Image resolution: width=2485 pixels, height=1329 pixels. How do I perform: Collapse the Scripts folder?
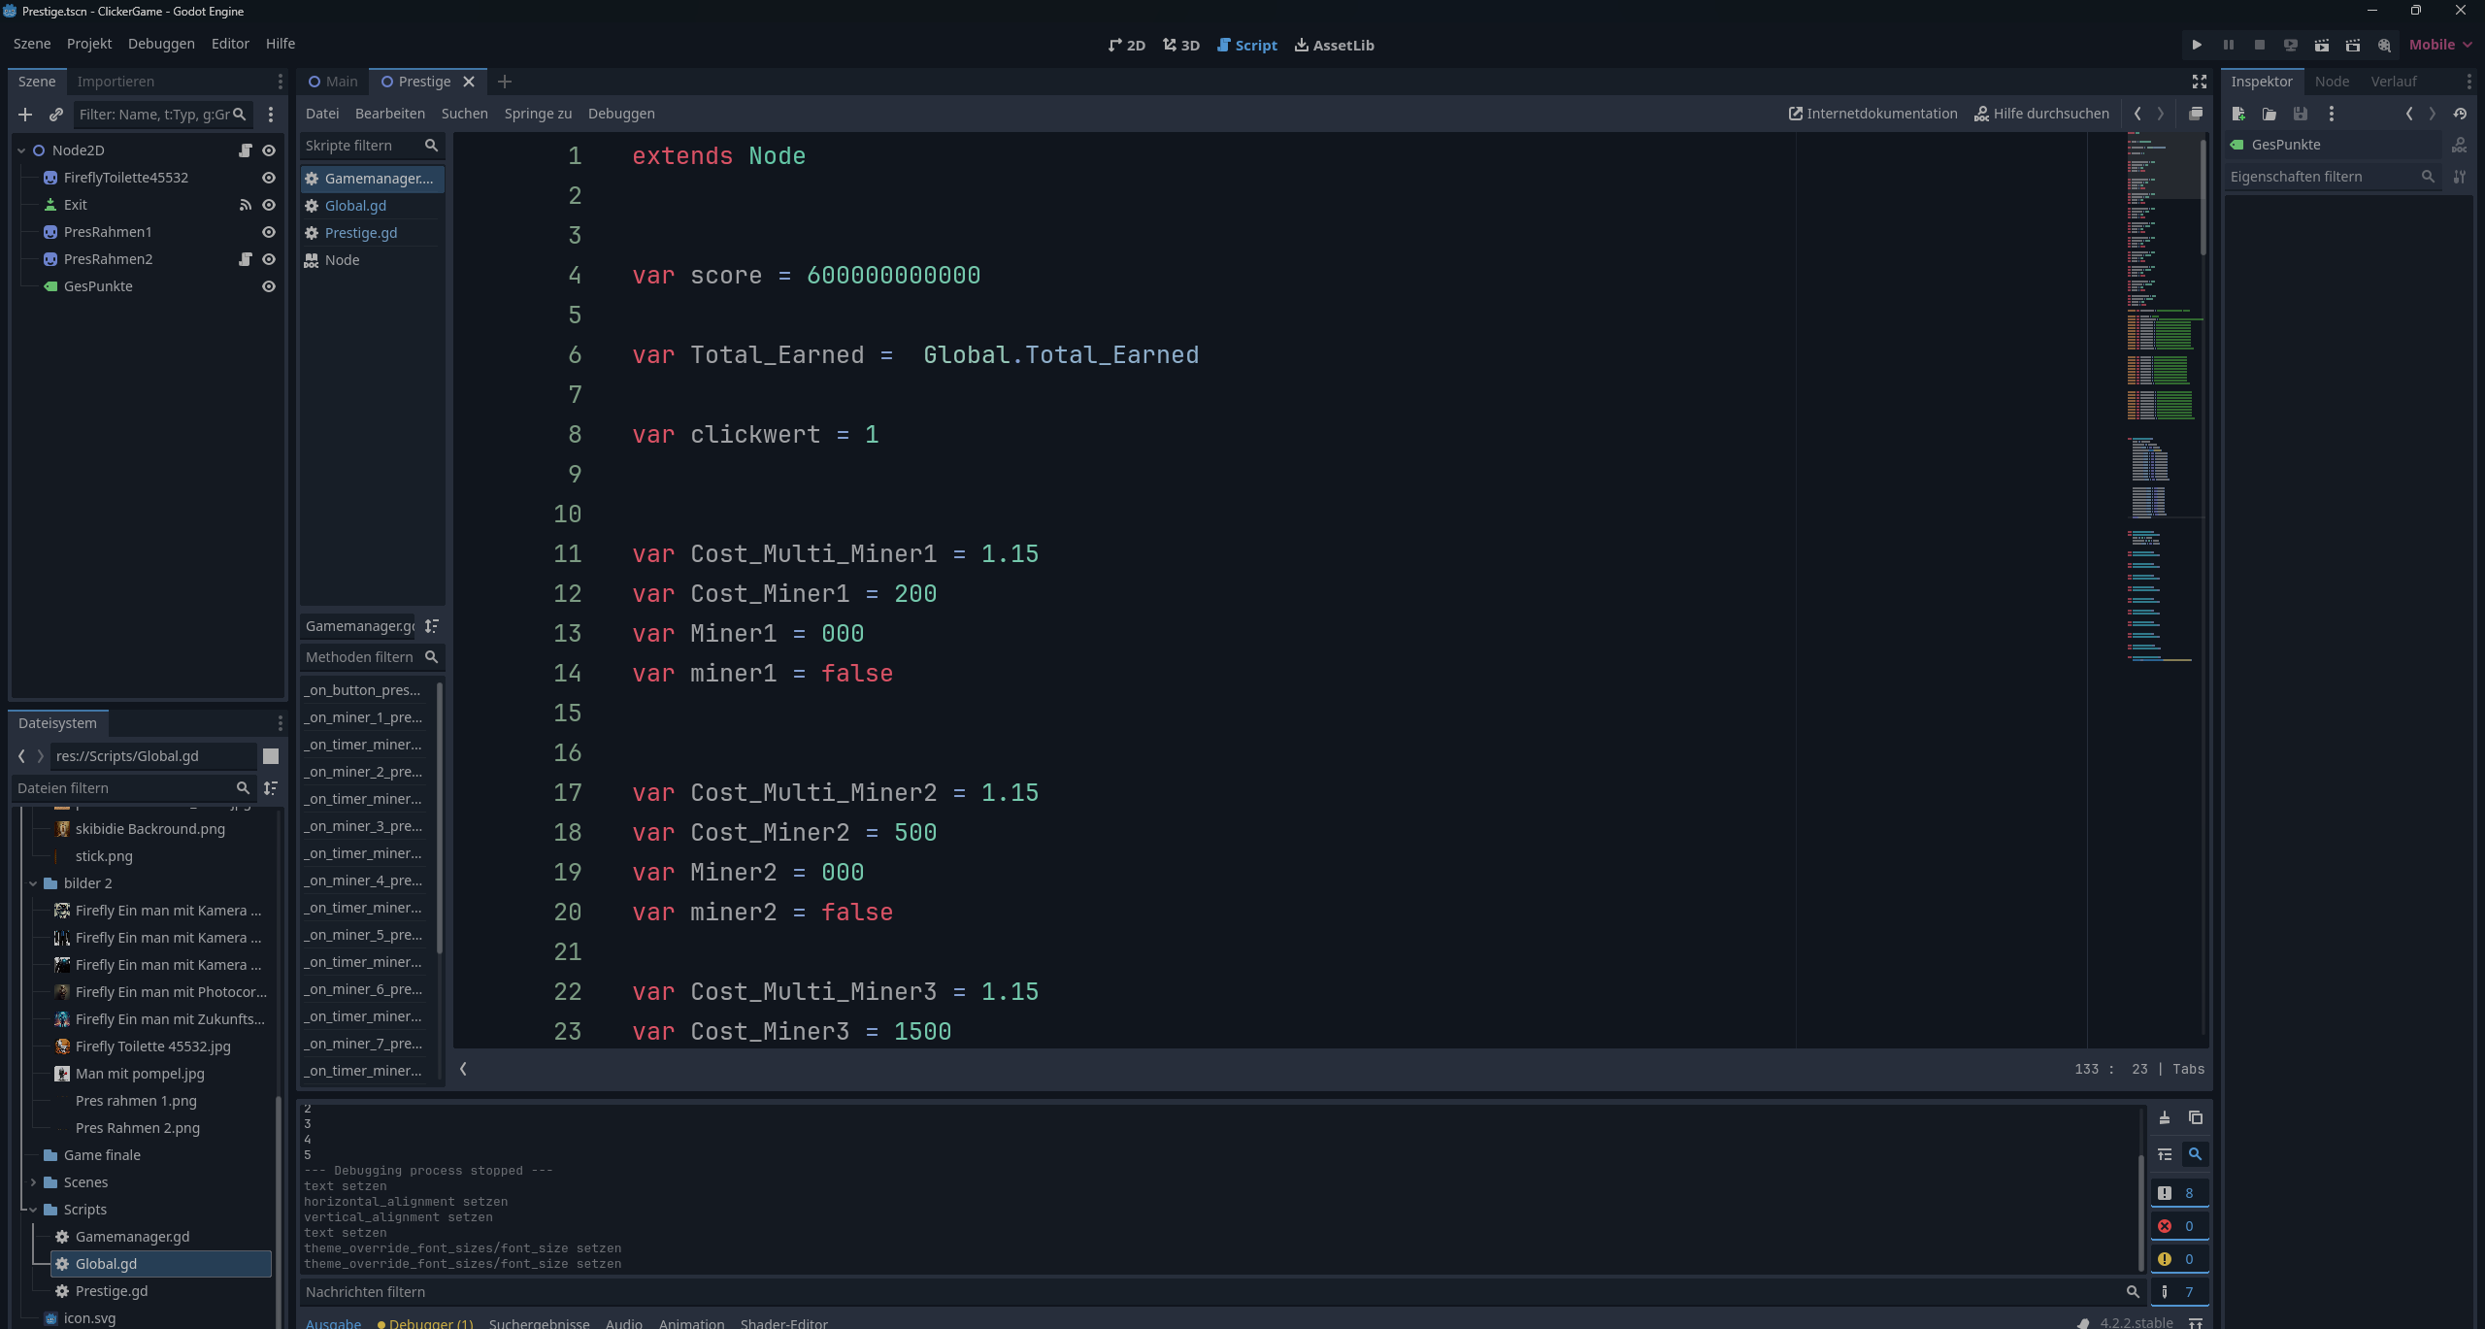(x=33, y=1210)
